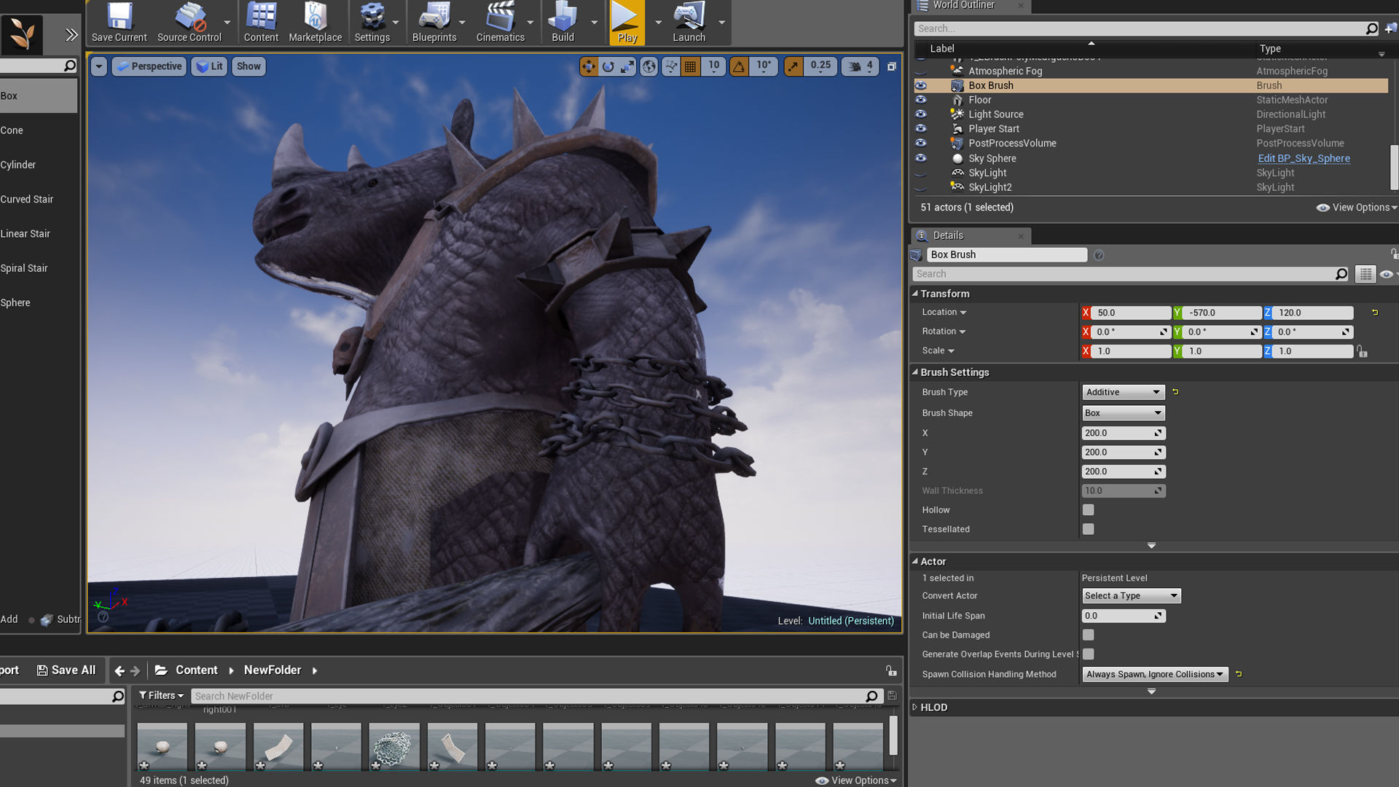Open the Perspective view mode menu

(149, 66)
